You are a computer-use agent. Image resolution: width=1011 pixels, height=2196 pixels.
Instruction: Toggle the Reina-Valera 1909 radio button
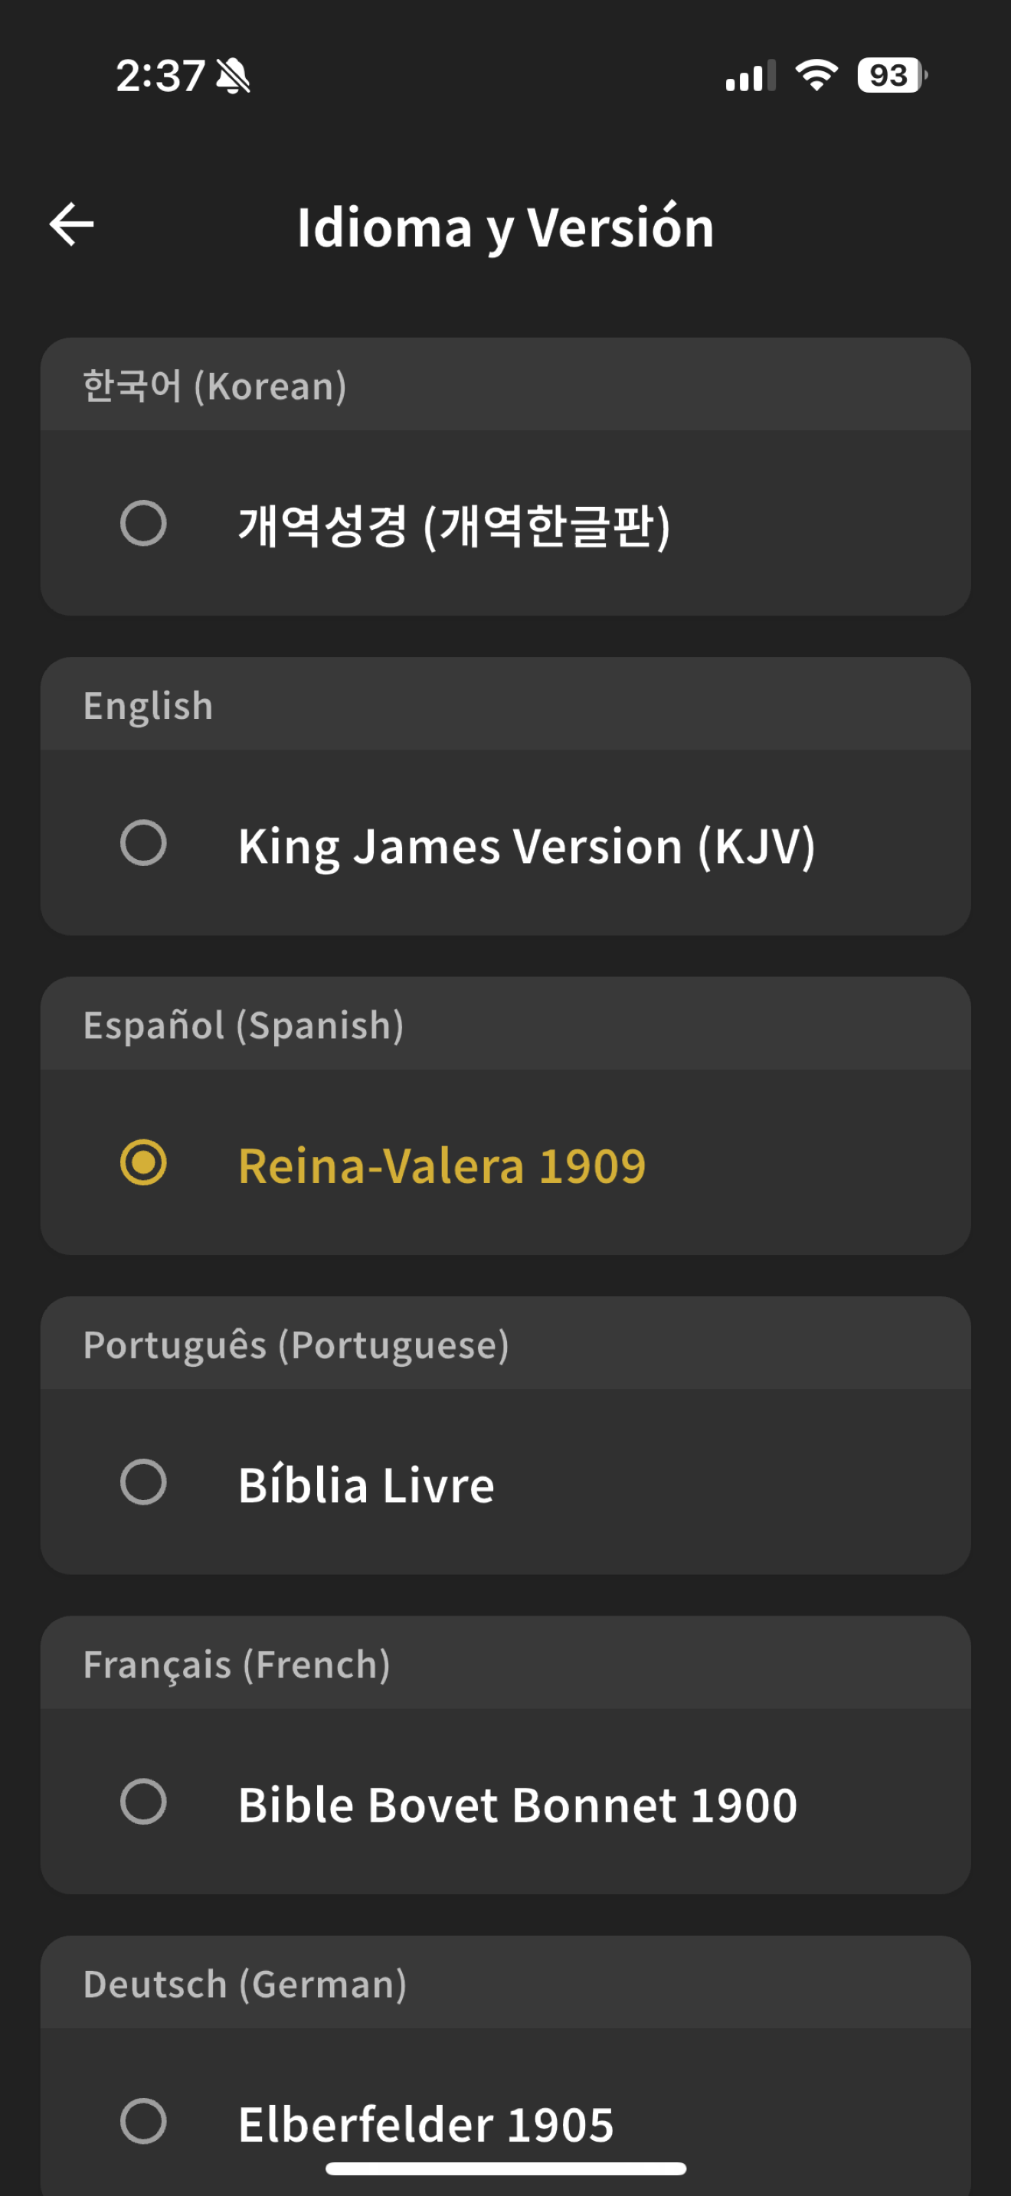[143, 1163]
